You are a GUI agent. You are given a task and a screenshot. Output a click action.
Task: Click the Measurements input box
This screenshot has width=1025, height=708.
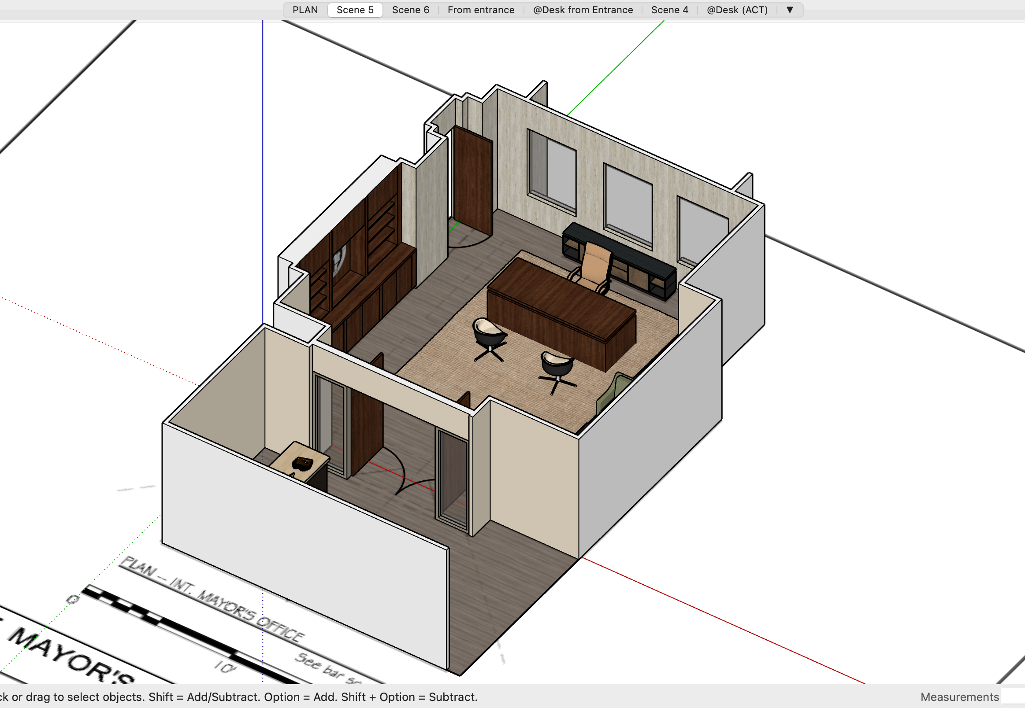pos(1013,697)
